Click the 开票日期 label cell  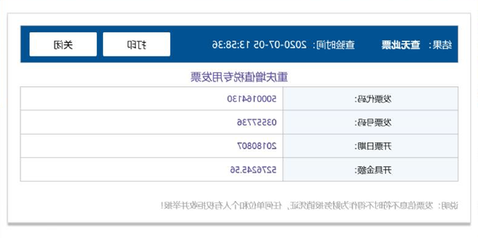pyautogui.click(x=371, y=146)
